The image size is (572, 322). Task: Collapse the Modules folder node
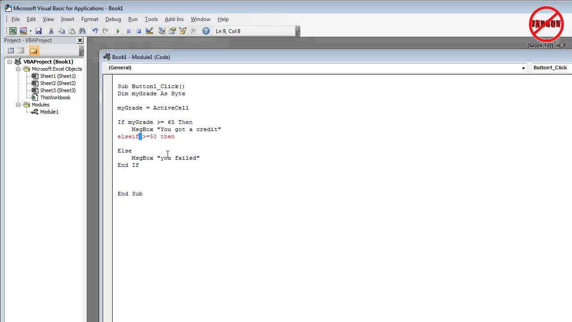[x=18, y=105]
